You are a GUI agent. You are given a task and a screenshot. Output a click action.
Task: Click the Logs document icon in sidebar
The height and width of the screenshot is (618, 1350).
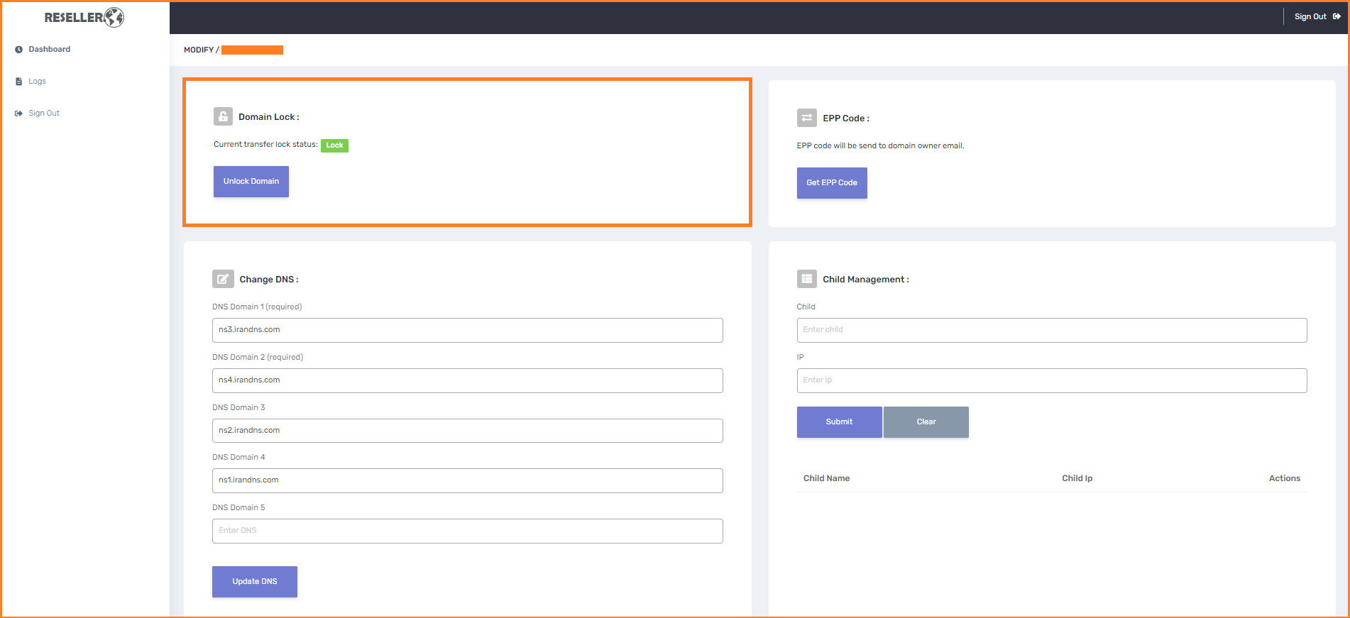(18, 82)
